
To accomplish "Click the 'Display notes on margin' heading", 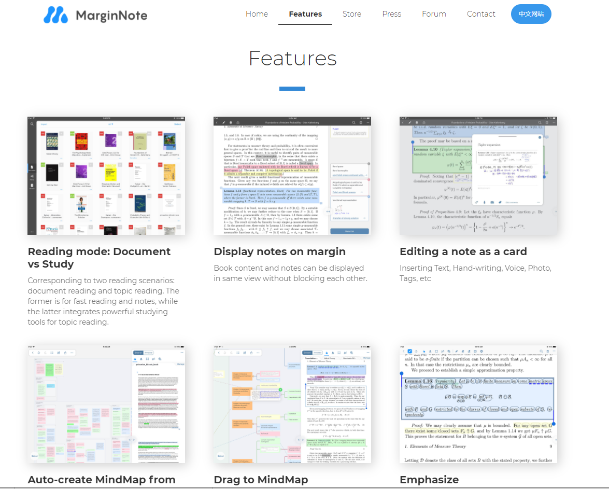I will tap(280, 252).
